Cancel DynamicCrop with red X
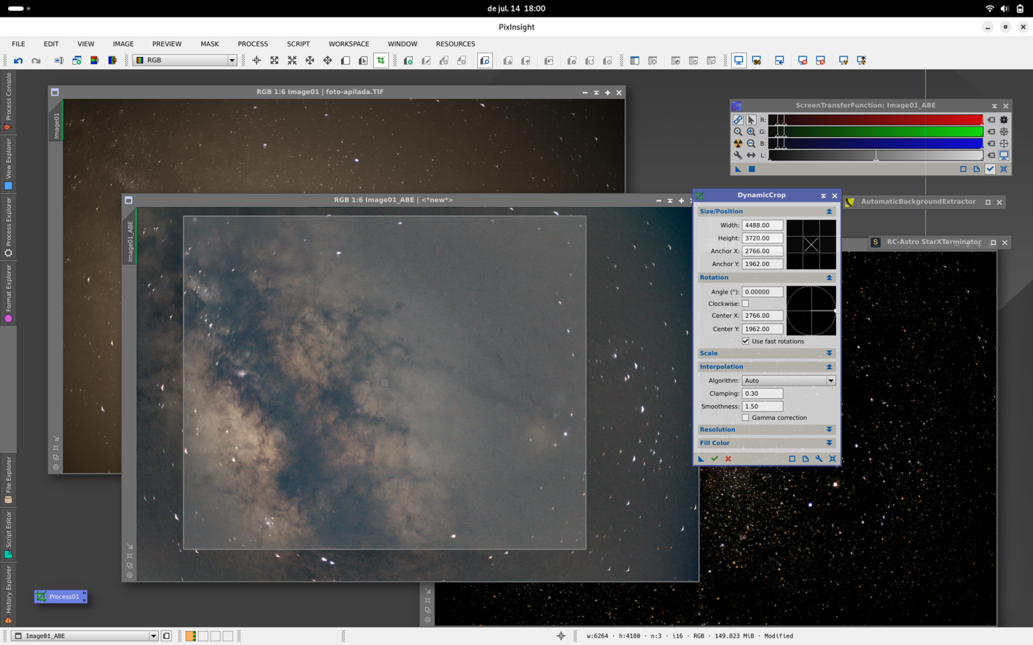The width and height of the screenshot is (1033, 645). 728,458
